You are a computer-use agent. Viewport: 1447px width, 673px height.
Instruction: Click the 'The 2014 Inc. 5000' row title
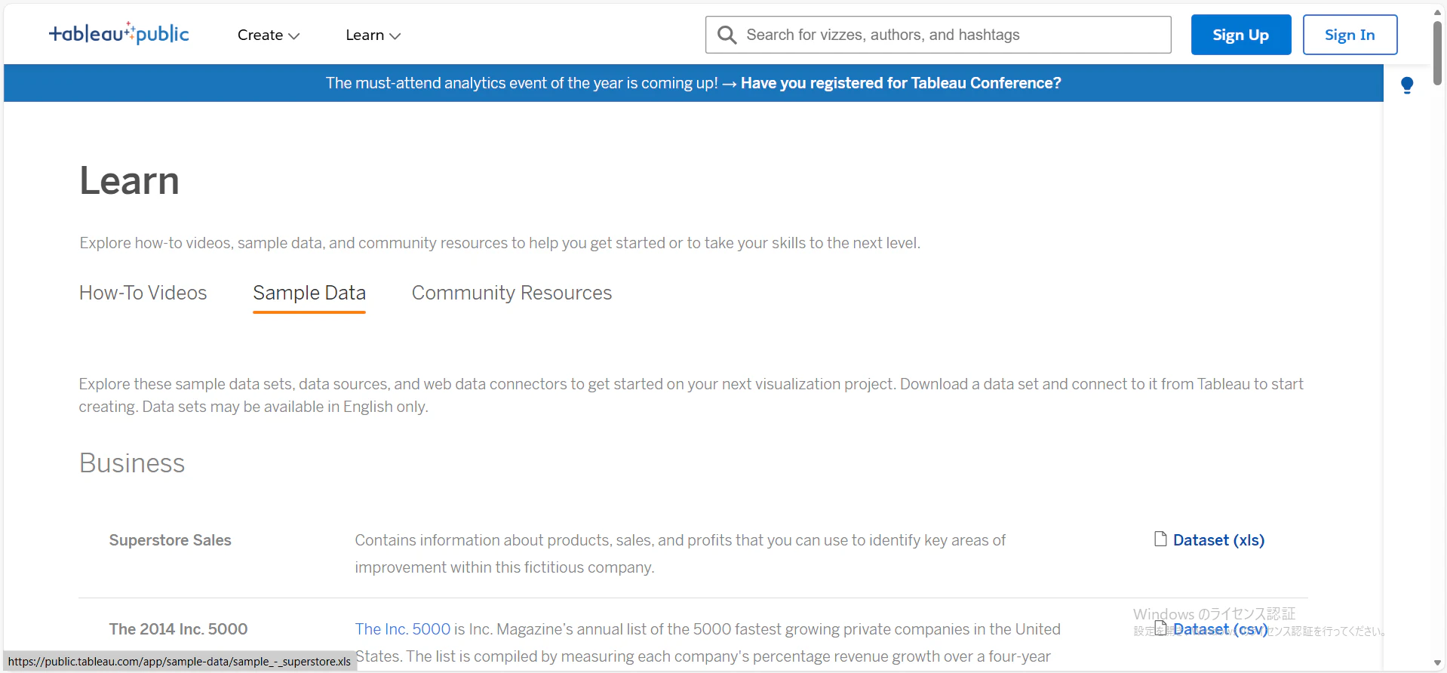point(178,629)
